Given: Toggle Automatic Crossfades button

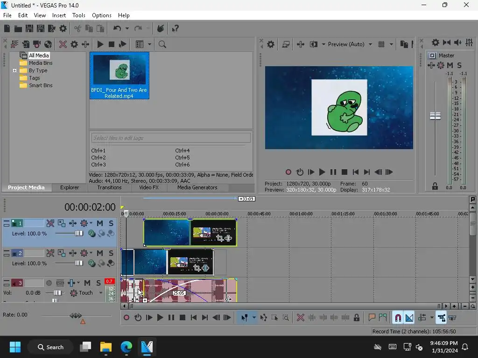Looking at the screenshot, I should [x=409, y=318].
